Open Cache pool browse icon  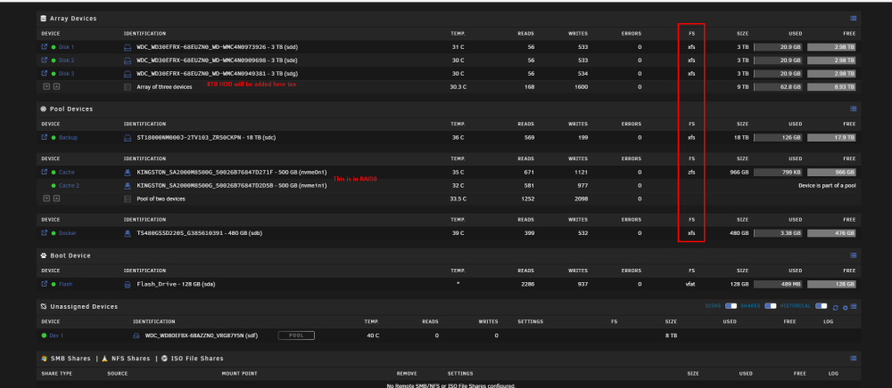pyautogui.click(x=45, y=172)
